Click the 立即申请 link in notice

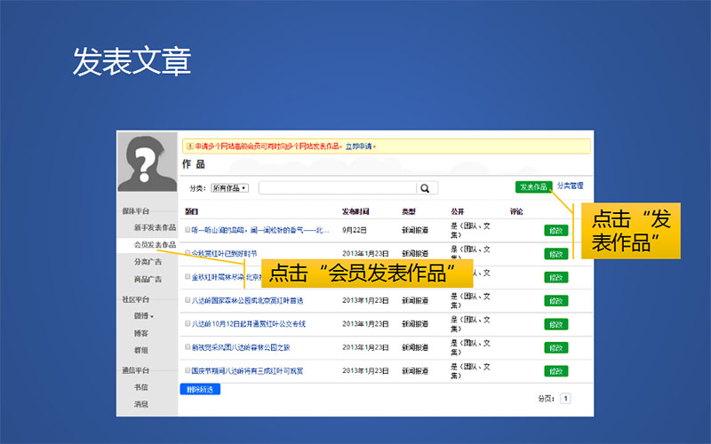[359, 146]
